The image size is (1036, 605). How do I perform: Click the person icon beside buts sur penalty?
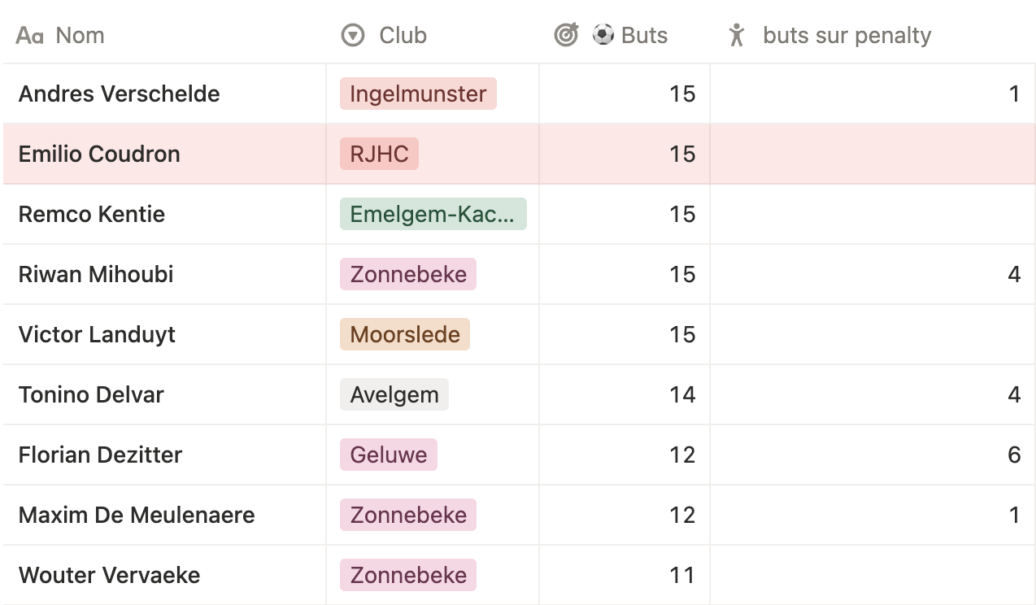point(737,35)
